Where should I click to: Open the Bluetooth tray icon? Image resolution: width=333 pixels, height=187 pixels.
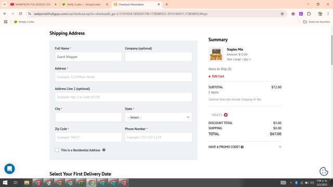pyautogui.click(x=296, y=183)
